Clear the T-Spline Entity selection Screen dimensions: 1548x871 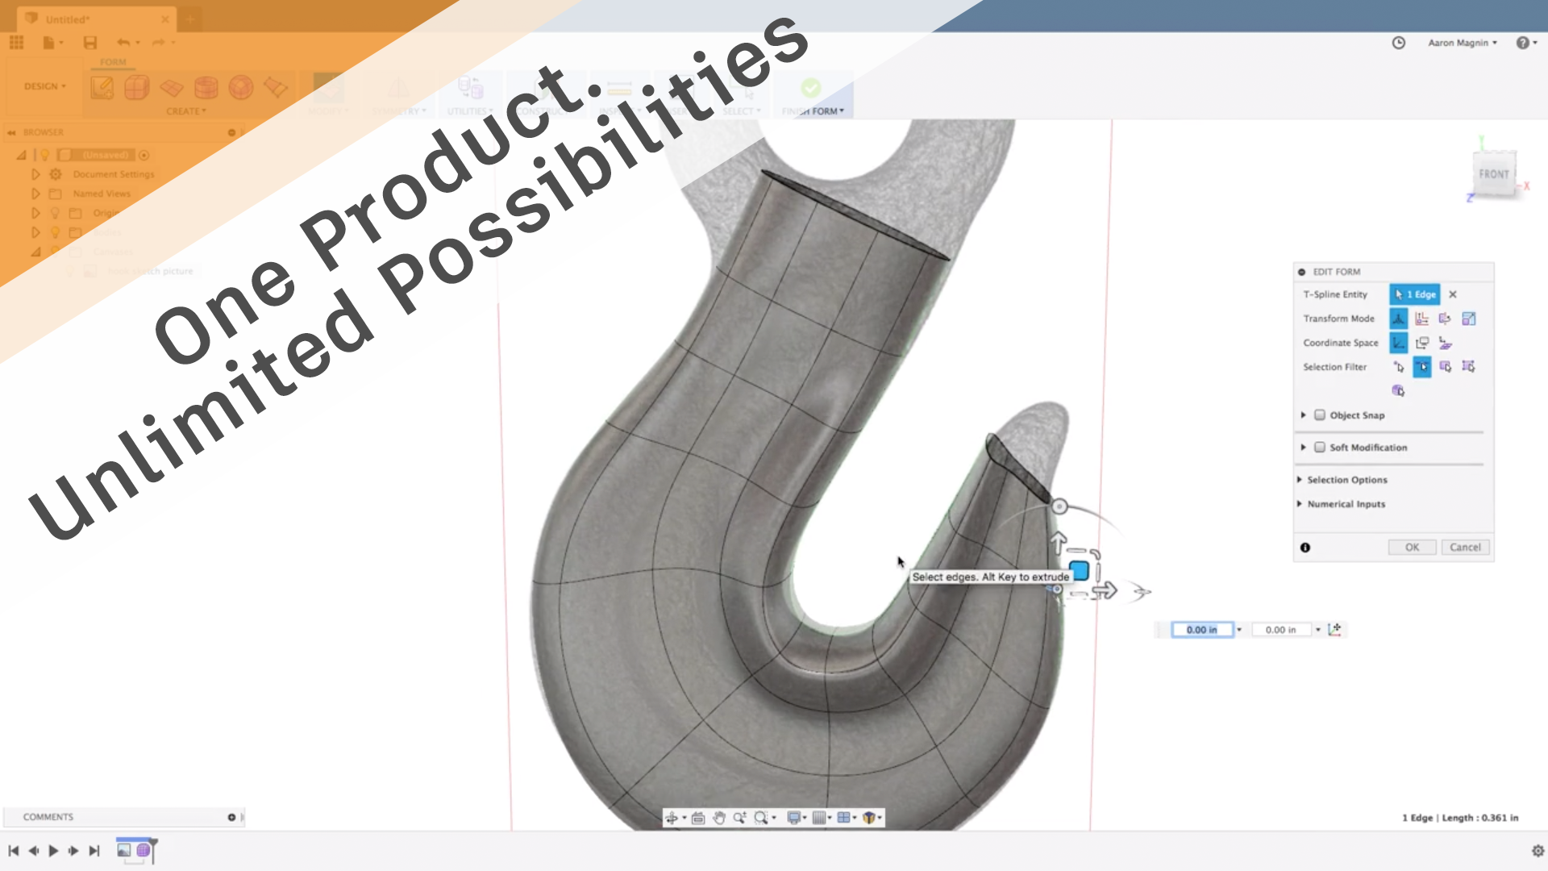1453,294
